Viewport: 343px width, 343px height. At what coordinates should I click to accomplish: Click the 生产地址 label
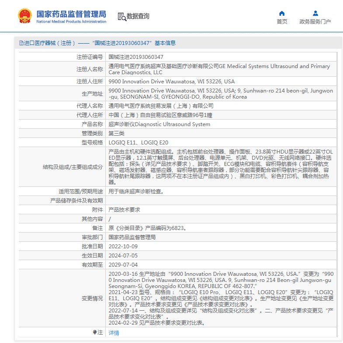(x=92, y=94)
